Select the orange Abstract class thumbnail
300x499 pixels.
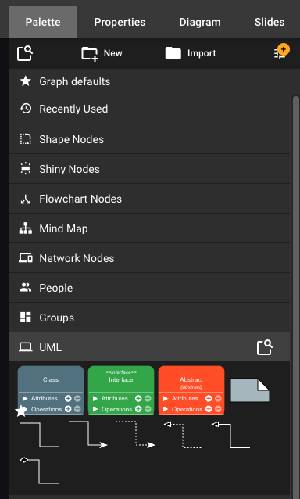click(x=191, y=390)
